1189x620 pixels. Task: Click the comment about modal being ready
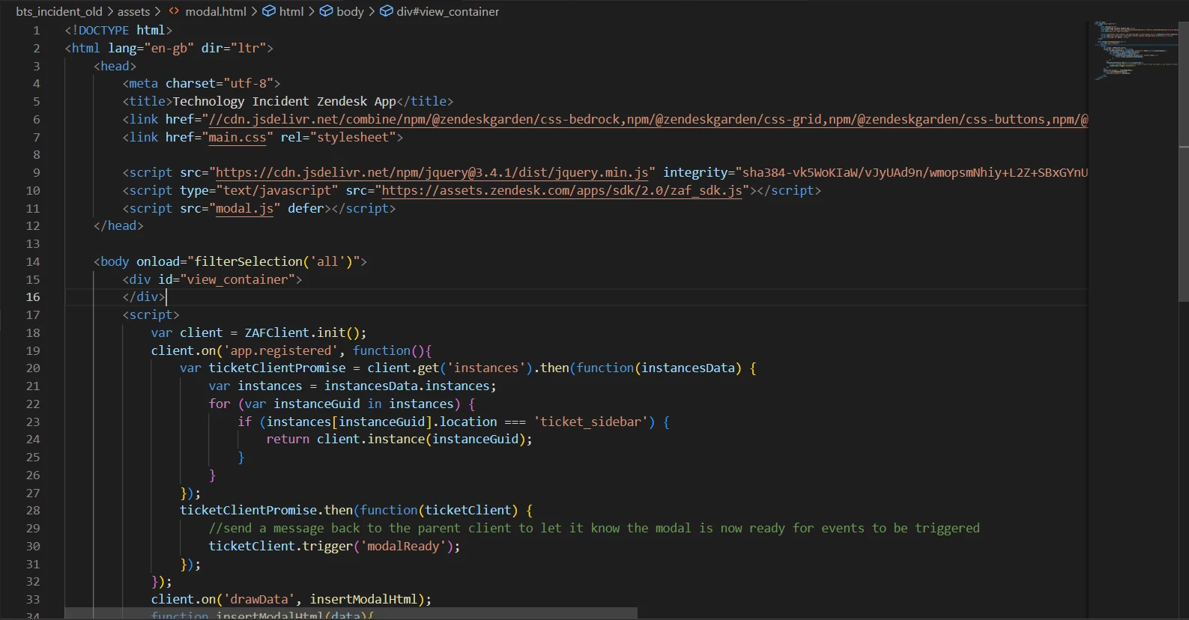[594, 528]
